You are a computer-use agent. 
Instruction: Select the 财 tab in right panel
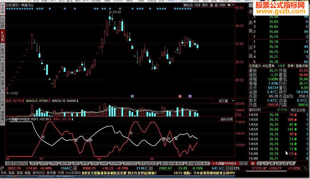pyautogui.click(x=292, y=163)
